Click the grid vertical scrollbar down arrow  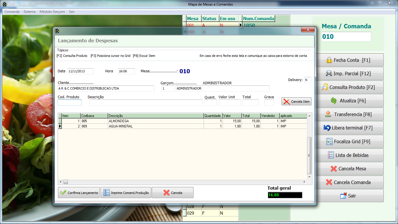pyautogui.click(x=309, y=177)
